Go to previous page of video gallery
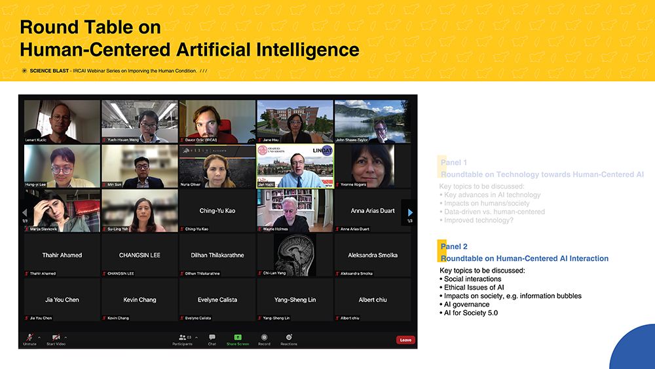 click(x=25, y=212)
